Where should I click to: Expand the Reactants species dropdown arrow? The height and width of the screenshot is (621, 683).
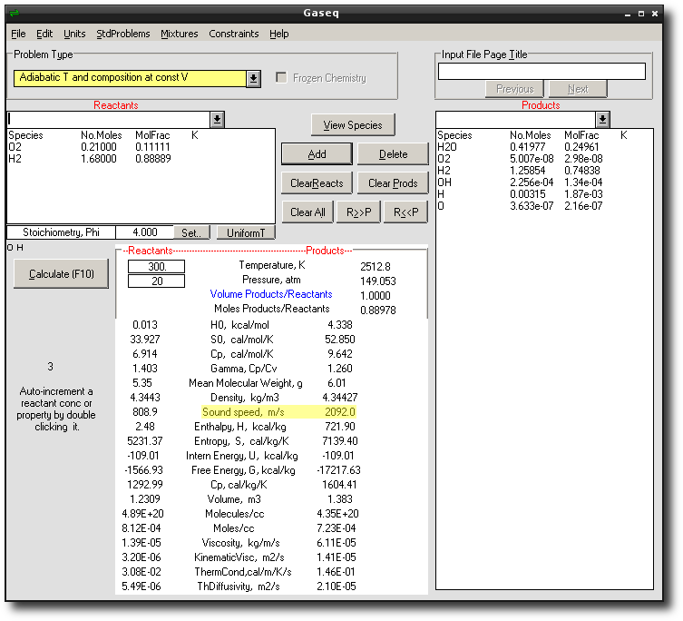(218, 119)
